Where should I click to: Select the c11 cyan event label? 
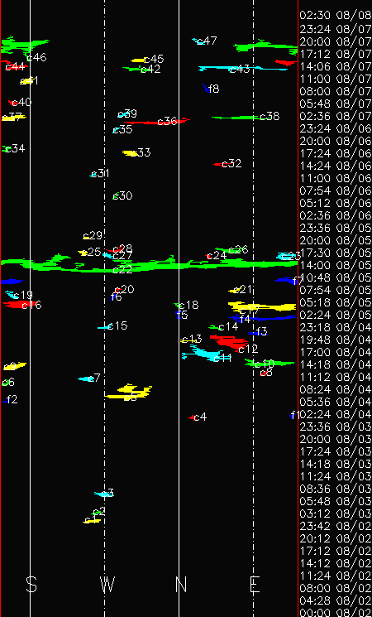pyautogui.click(x=222, y=359)
